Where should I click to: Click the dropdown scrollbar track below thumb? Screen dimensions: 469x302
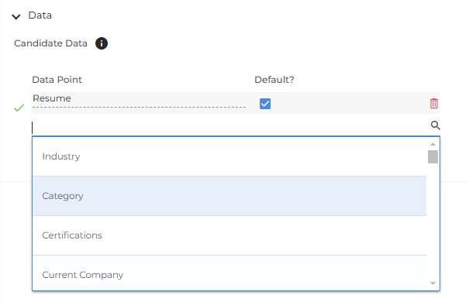433,221
